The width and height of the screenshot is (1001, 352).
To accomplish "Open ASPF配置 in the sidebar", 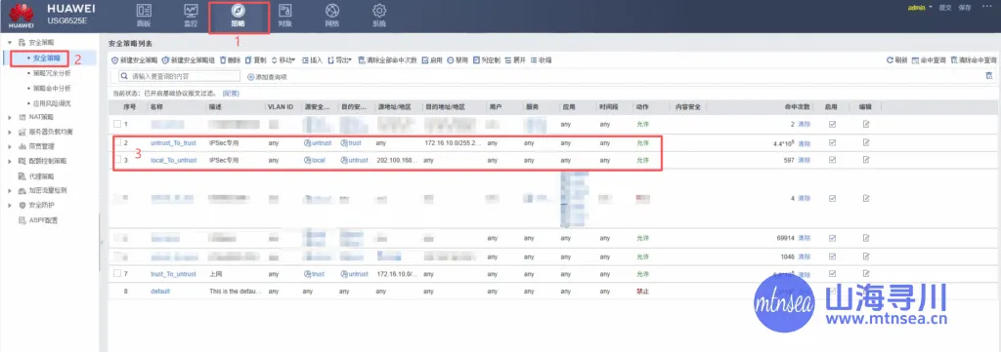I will coord(38,220).
